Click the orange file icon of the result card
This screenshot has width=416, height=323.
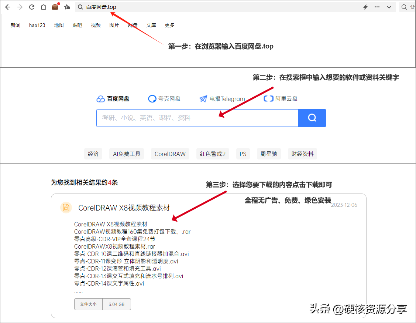click(66, 208)
